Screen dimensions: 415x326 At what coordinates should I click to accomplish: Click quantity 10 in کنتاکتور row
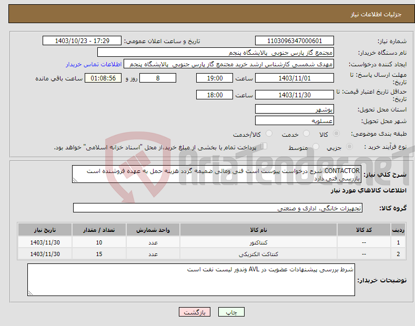click(99, 242)
